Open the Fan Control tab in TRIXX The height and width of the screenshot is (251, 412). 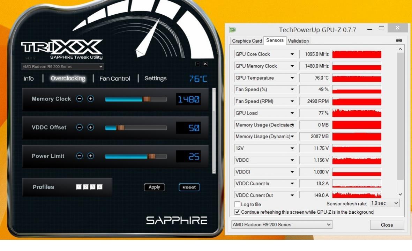pyautogui.click(x=114, y=79)
